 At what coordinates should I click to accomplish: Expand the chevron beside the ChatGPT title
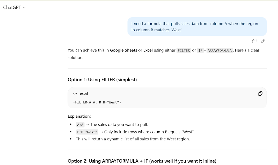tap(24, 8)
